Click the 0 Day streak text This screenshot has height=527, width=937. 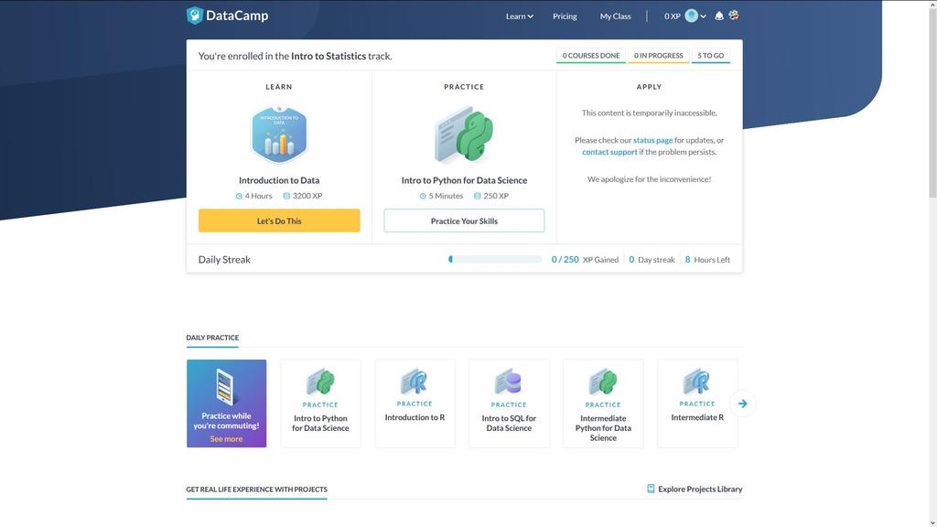pyautogui.click(x=652, y=259)
